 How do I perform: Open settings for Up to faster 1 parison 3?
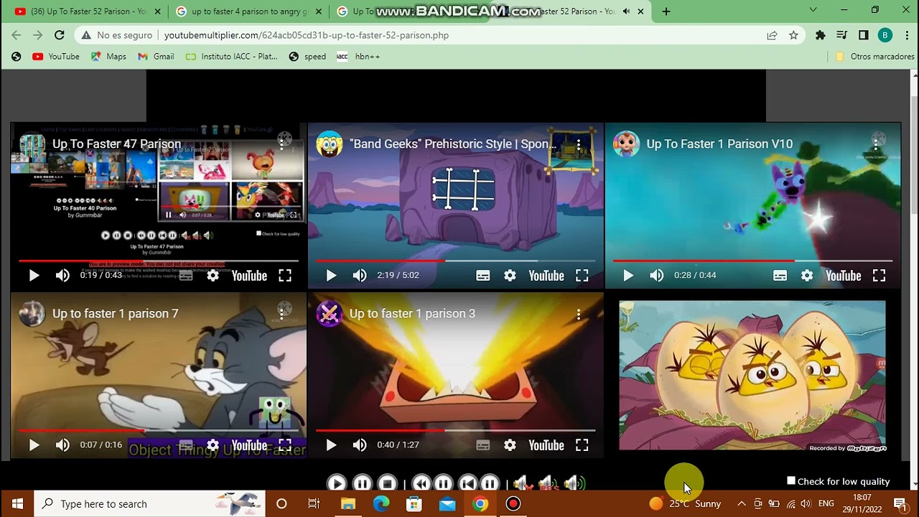tap(510, 445)
